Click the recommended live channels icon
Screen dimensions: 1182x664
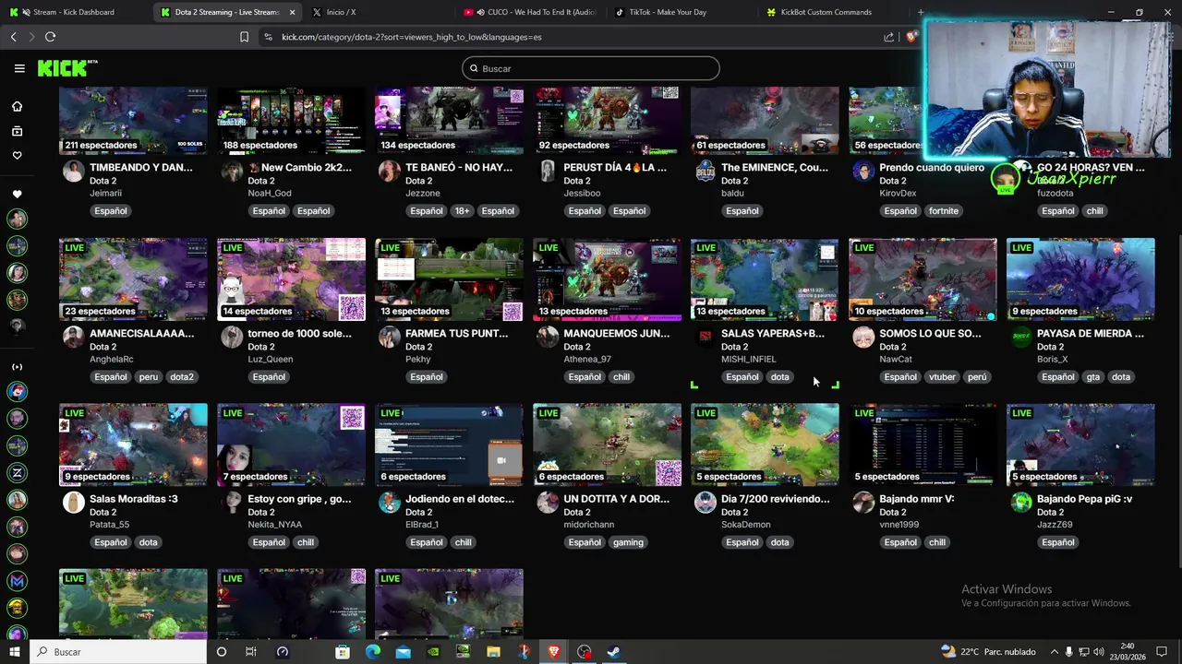click(x=17, y=367)
